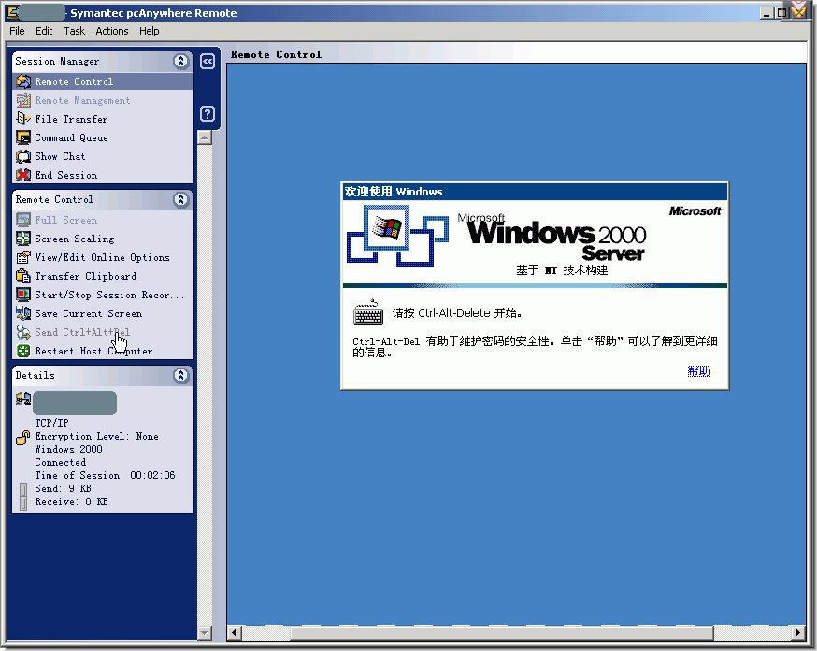Screen dimensions: 817x651
Task: Click the blue help link in Windows dialog
Action: (x=698, y=371)
